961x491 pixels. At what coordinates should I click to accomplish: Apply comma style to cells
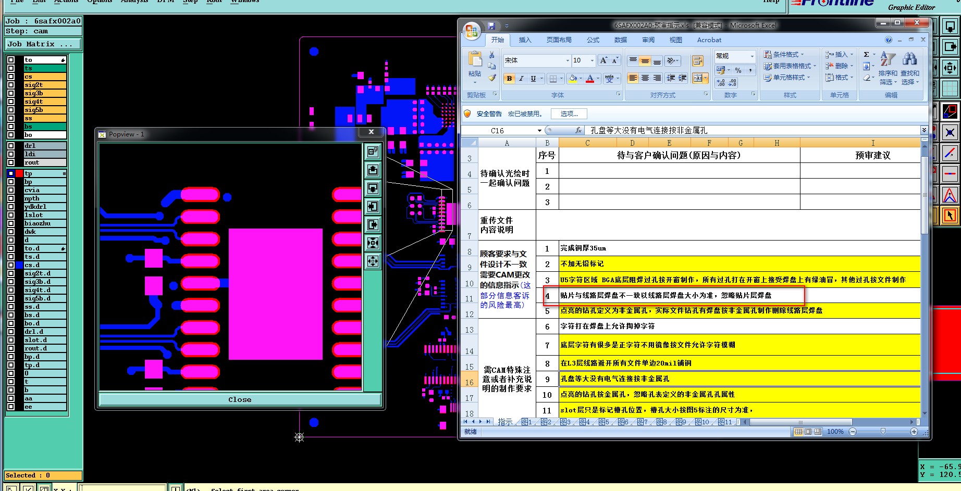(x=750, y=70)
